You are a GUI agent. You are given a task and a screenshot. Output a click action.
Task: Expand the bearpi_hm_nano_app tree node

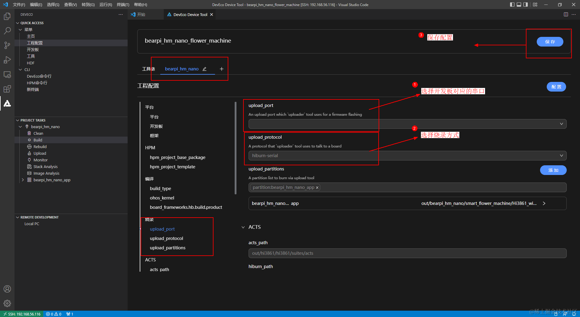(x=23, y=180)
